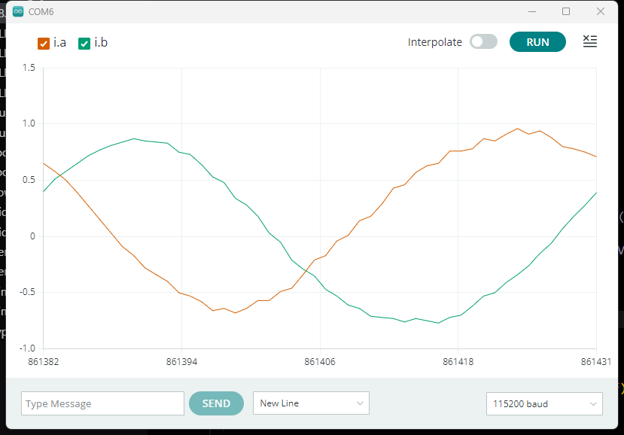Screen dimensions: 624x435
Task: Focus the Type Message input field
Action: tap(102, 403)
